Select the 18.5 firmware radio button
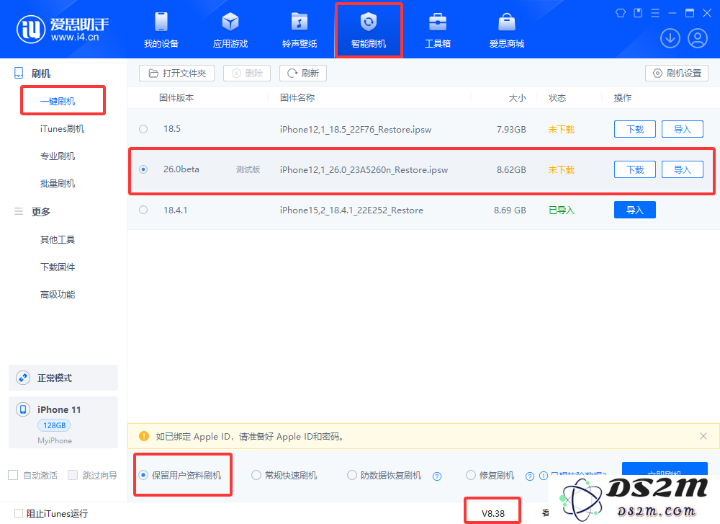Screen dimensions: 720x524 coord(143,129)
